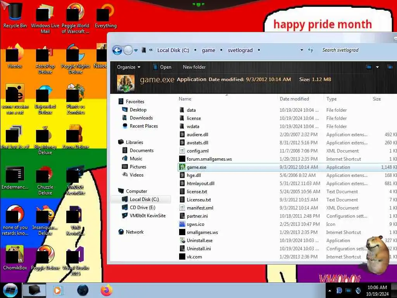This screenshot has width=397, height=298.
Task: Open Documents library in navigation pane
Action: (x=142, y=150)
